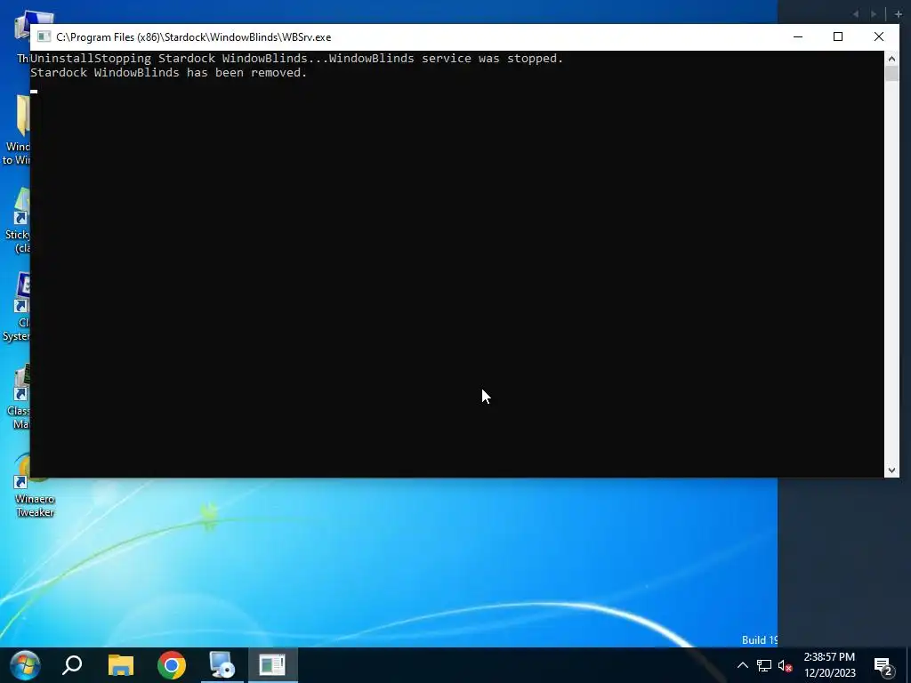Viewport: 911px width, 683px height.
Task: Open network status tray icon
Action: (x=764, y=665)
